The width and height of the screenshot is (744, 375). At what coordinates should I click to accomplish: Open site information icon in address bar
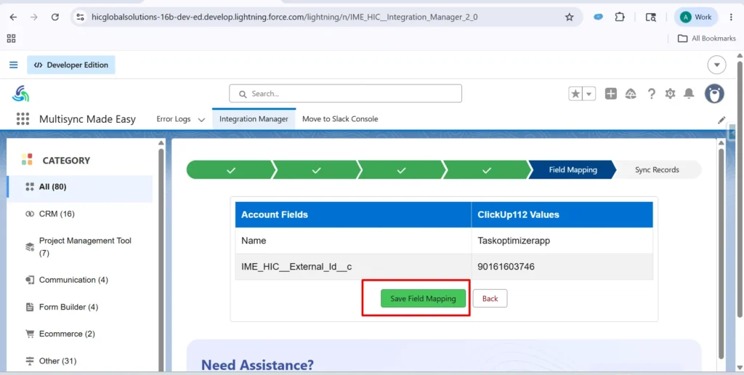80,17
